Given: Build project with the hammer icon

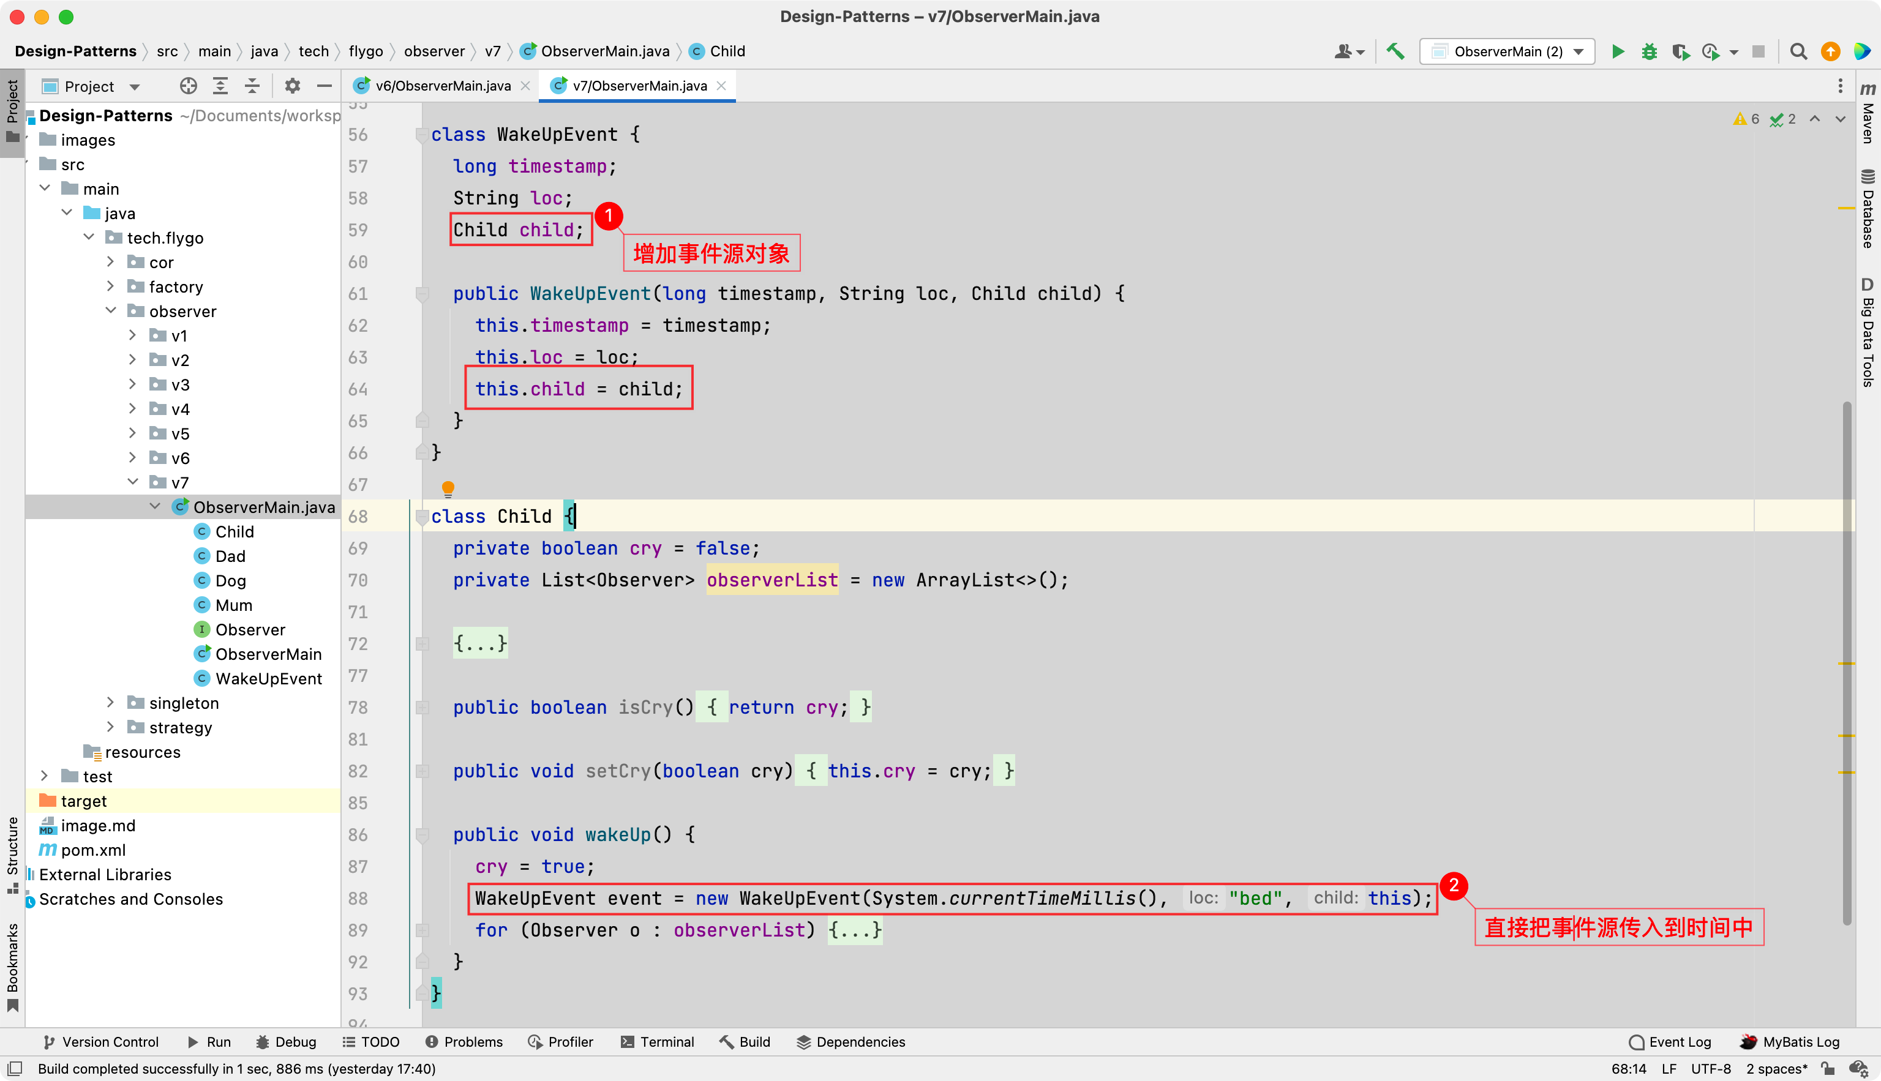Looking at the screenshot, I should click(x=1395, y=51).
